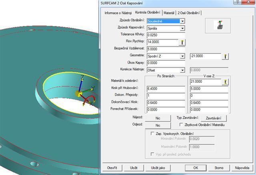This screenshot has width=256, height=175.
Task: Click Dokon. Přejezdy Po Stranách field
Action: [x=166, y=96]
